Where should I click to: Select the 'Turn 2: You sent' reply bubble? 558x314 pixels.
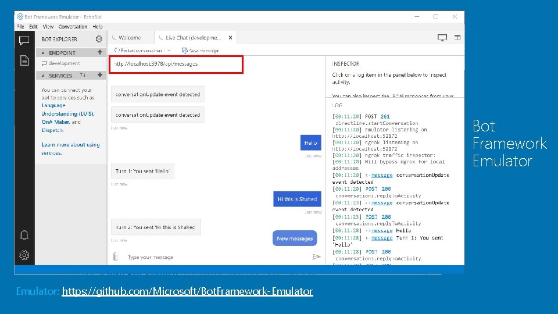(x=156, y=227)
